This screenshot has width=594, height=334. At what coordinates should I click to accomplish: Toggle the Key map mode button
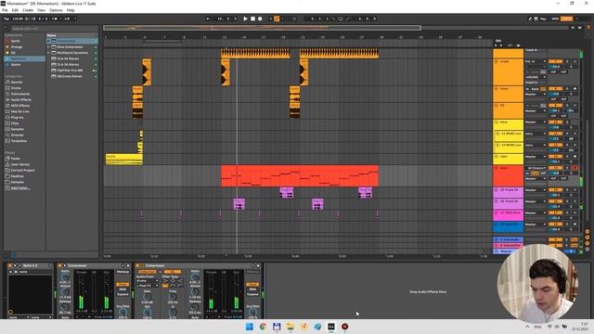pos(543,19)
